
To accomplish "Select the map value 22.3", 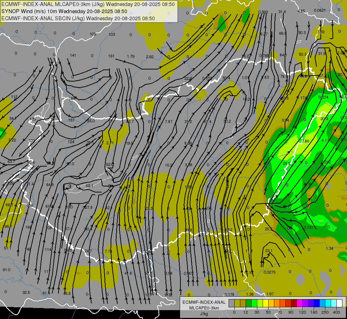I will pyautogui.click(x=149, y=208).
